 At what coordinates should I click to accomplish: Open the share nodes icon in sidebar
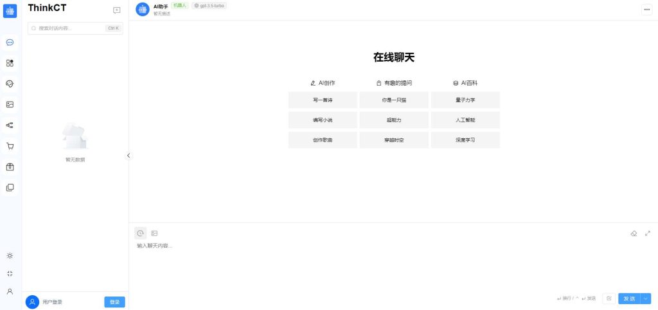(10, 125)
